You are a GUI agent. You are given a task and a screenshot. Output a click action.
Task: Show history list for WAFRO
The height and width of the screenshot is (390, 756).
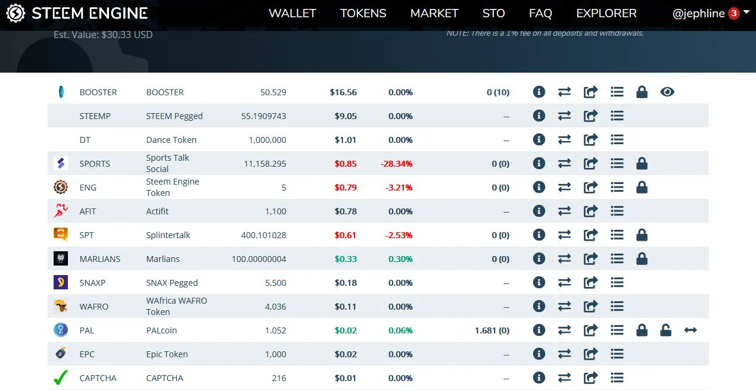(617, 306)
